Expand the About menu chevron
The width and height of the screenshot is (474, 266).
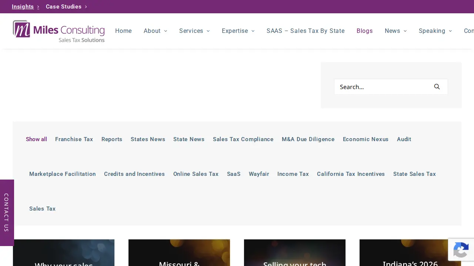(166, 31)
